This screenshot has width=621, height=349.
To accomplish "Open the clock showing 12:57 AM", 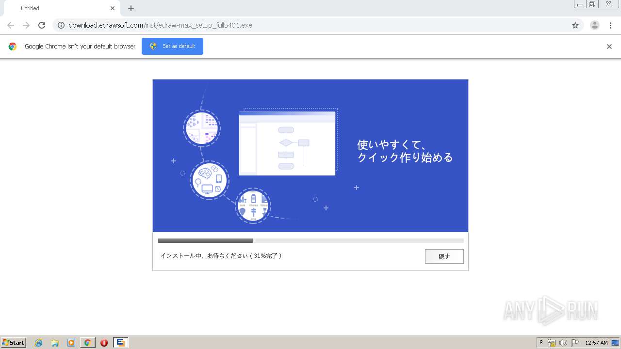I will pos(596,343).
